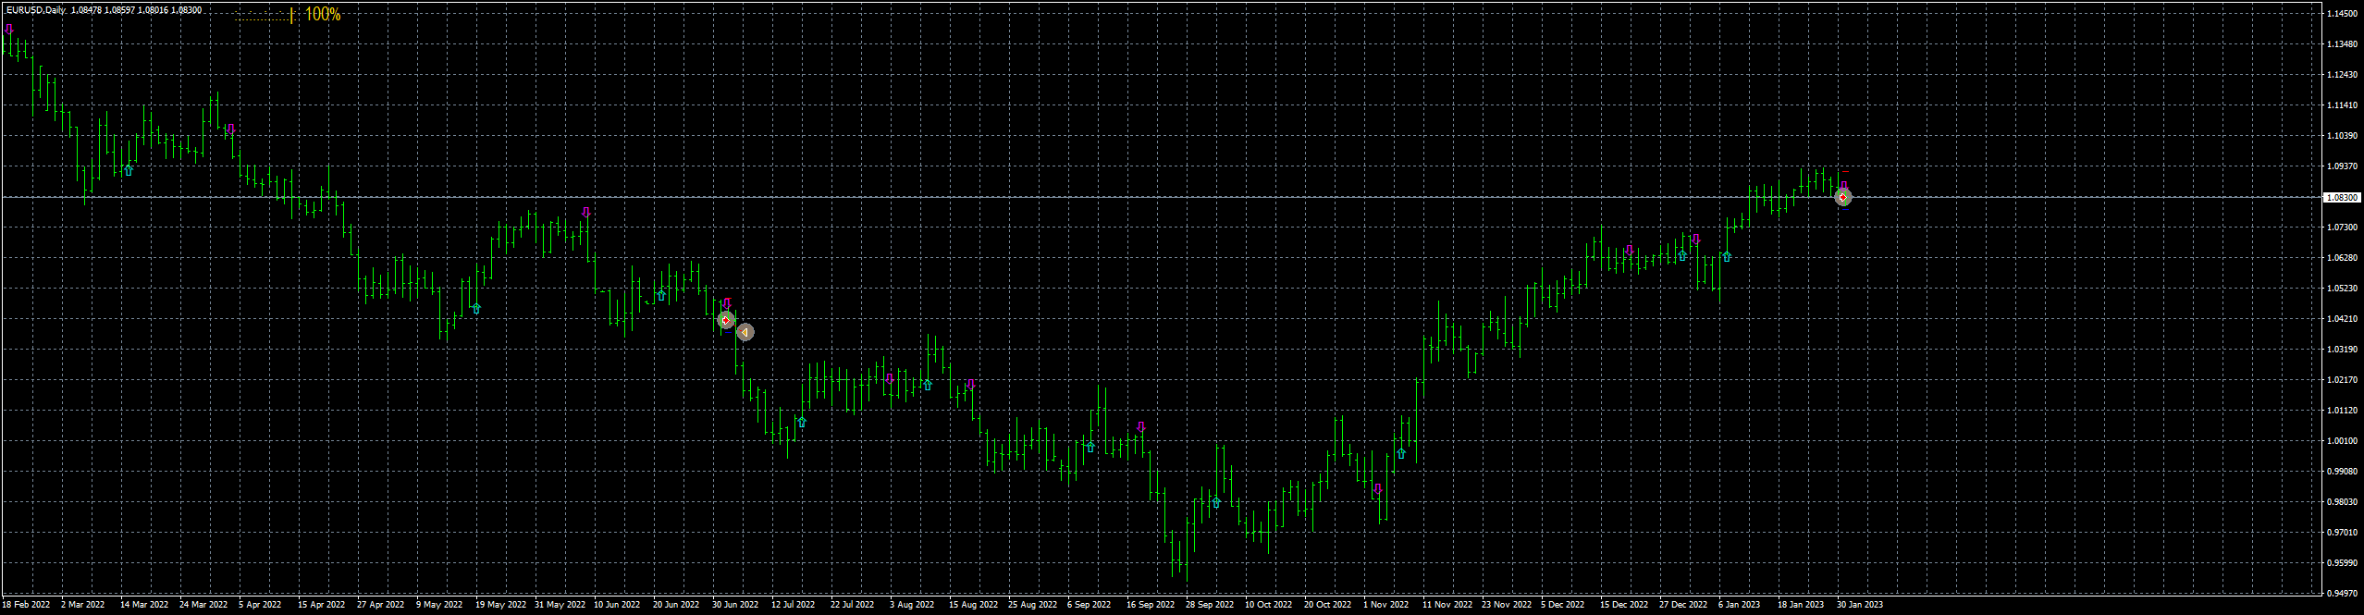The width and height of the screenshot is (2364, 615).
Task: Click the 5 Apr 2022 date label
Action: [x=260, y=605]
